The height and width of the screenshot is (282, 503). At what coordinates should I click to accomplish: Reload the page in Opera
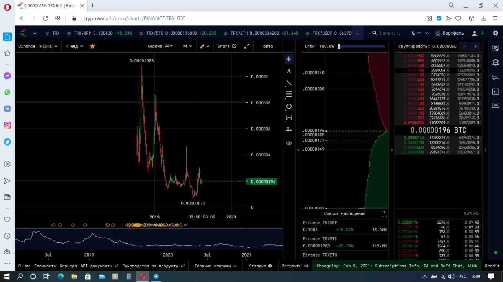(45, 18)
